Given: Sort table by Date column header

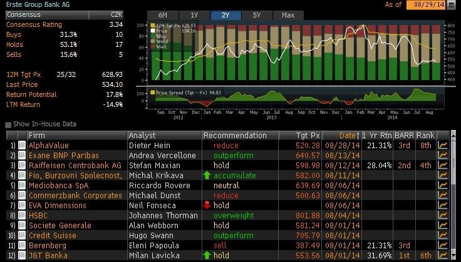Looking at the screenshot, I should tap(342, 135).
